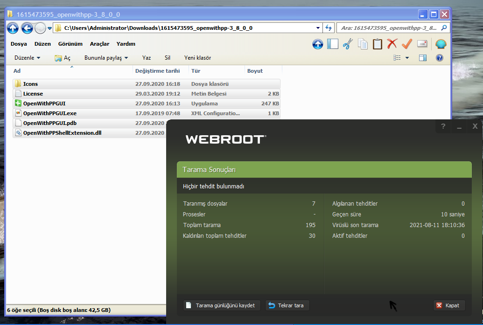The image size is (483, 325).
Task: Click the Icons folder icon
Action: 18,83
